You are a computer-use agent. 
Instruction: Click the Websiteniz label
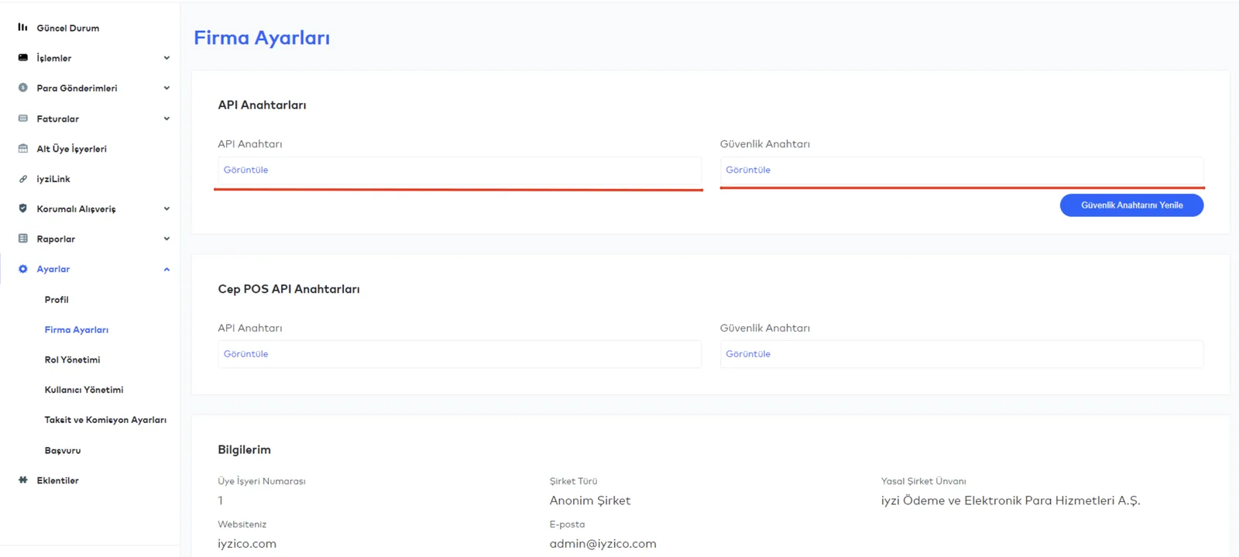pyautogui.click(x=242, y=524)
